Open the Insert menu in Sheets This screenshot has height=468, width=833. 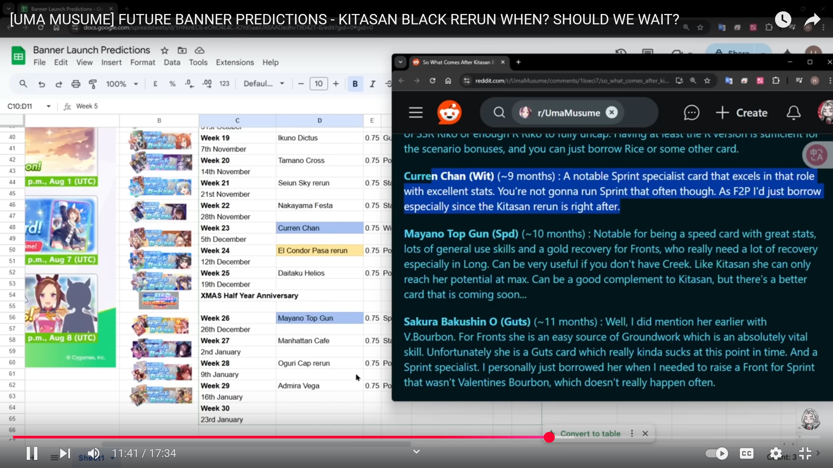click(x=111, y=62)
